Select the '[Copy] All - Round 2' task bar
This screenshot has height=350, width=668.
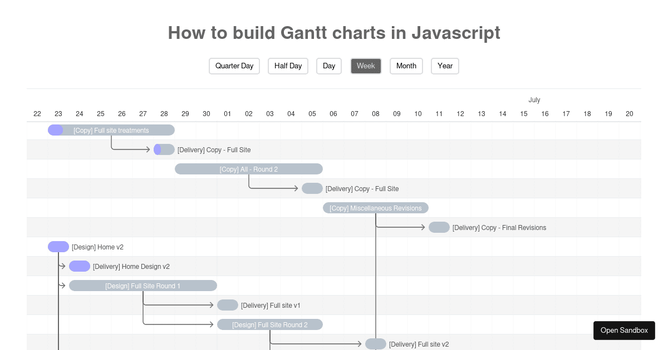pos(248,169)
